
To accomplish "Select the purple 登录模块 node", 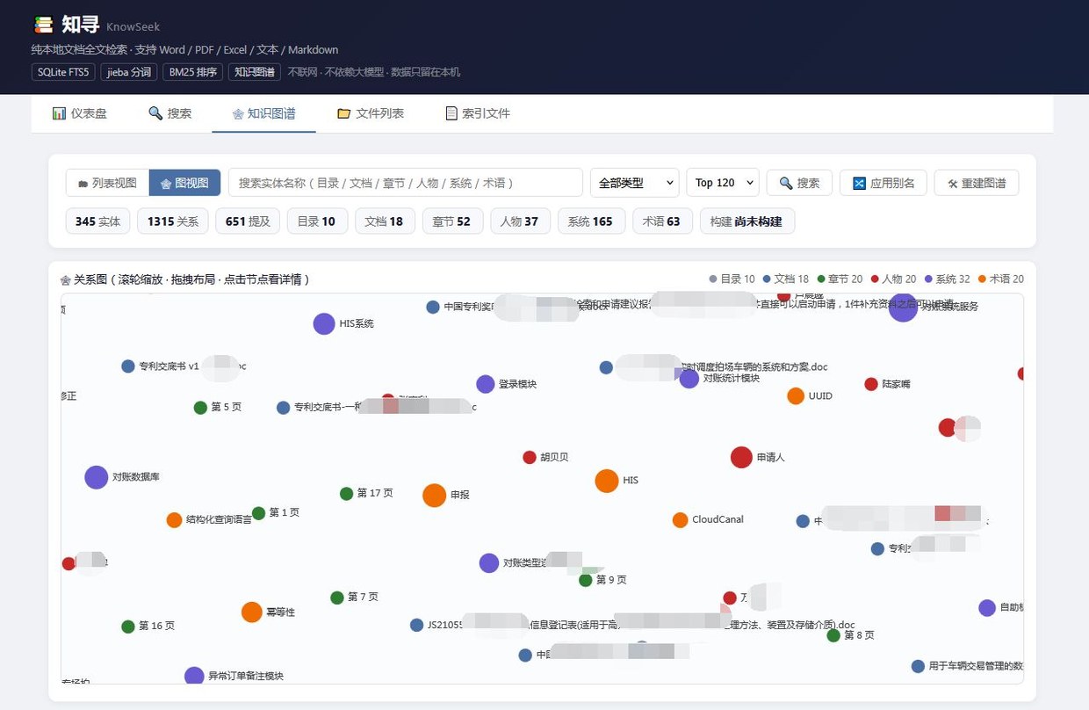I will pyautogui.click(x=486, y=384).
